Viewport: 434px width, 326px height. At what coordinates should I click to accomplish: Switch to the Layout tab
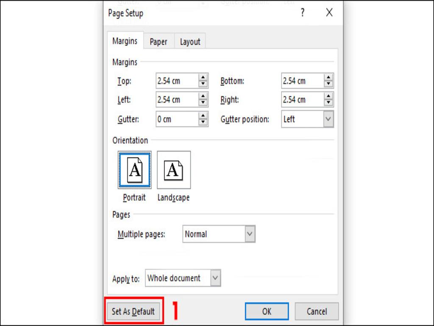click(x=190, y=41)
